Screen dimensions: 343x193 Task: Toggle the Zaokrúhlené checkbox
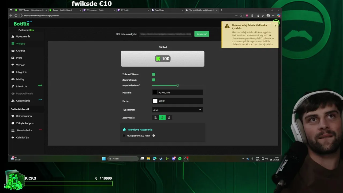tap(154, 80)
